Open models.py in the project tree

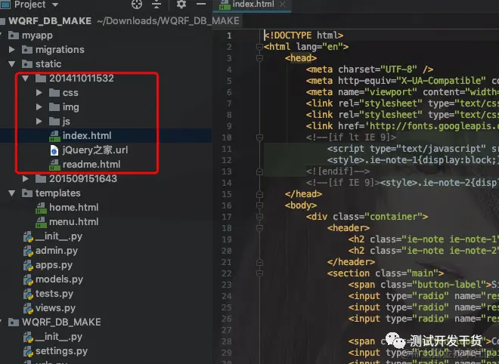pyautogui.click(x=59, y=279)
